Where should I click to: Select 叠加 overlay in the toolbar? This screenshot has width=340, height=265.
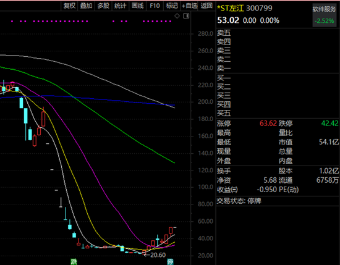pyautogui.click(x=87, y=6)
